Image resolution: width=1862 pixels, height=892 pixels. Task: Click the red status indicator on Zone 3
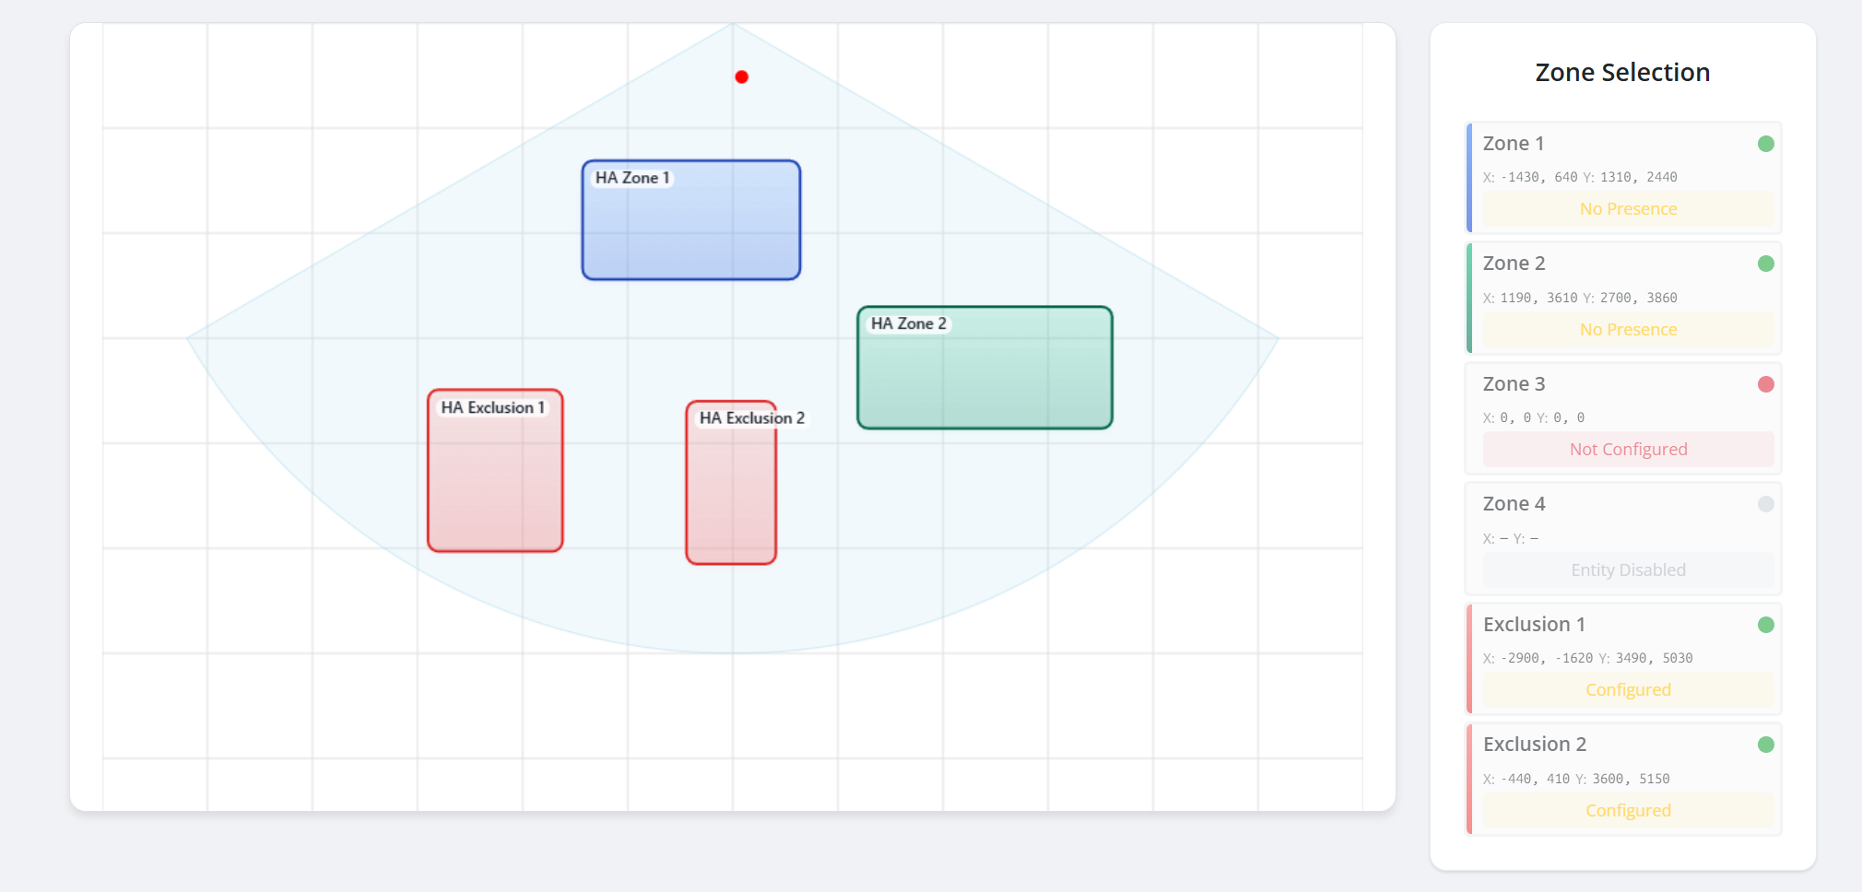[1765, 384]
